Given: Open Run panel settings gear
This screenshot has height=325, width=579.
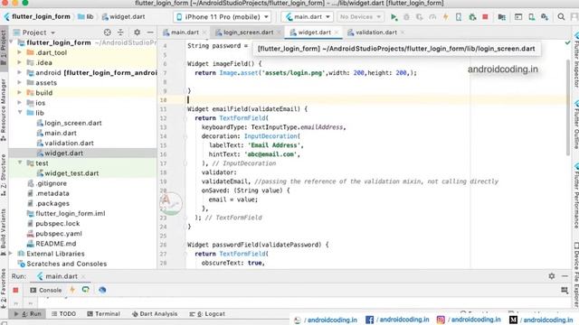Looking at the screenshot, I should tap(551, 276).
